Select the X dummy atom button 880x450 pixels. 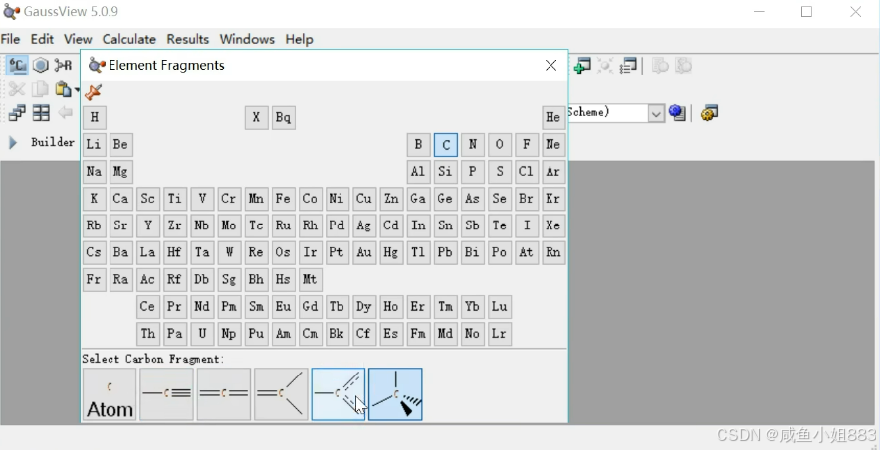click(257, 117)
